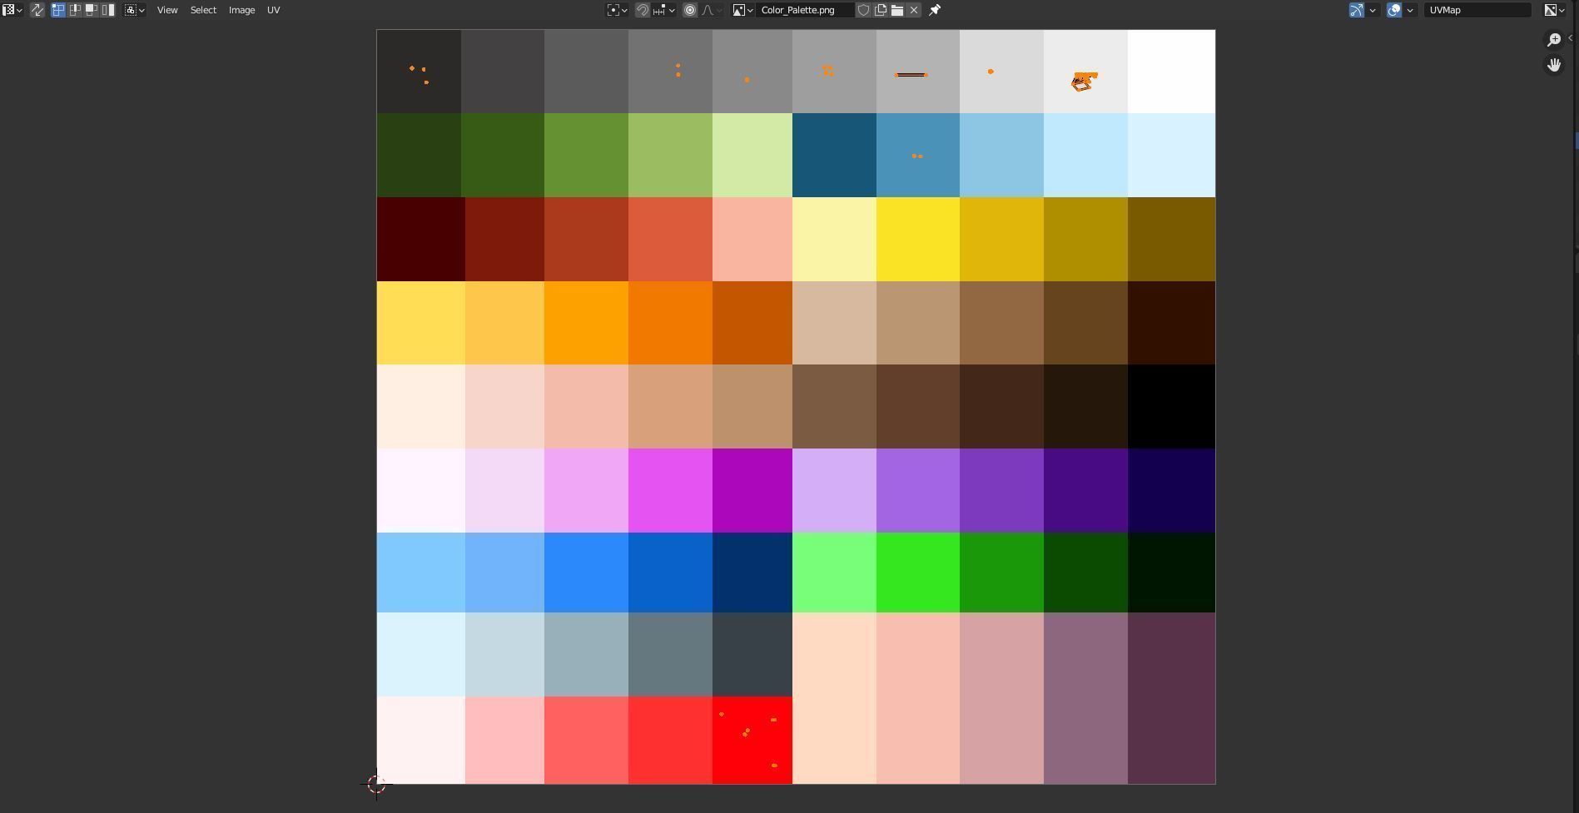Open the snapping options dropdown
1579x813 pixels.
point(664,10)
